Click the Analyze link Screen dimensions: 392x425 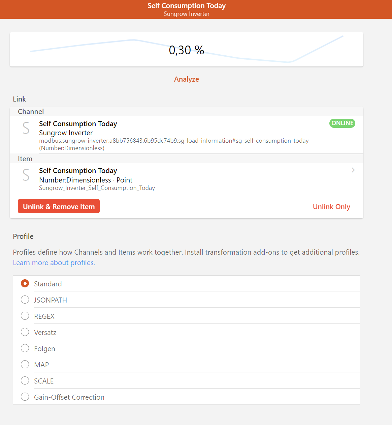point(186,79)
